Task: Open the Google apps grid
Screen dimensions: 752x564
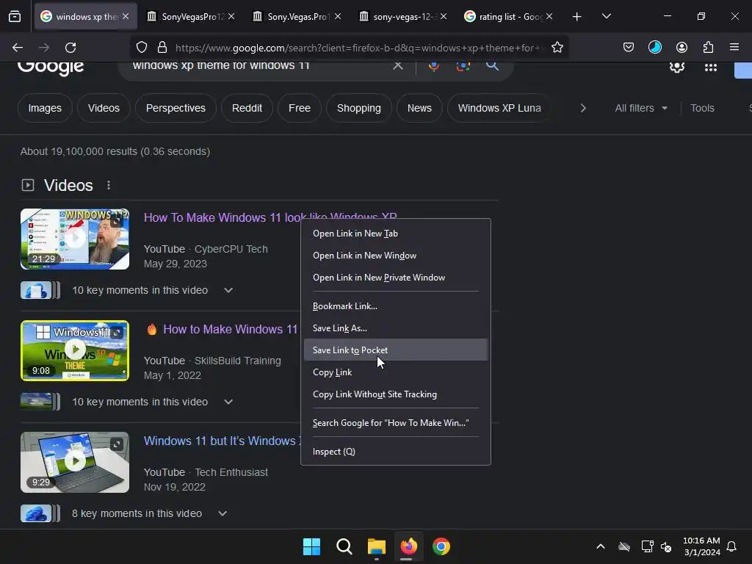Action: coord(710,68)
